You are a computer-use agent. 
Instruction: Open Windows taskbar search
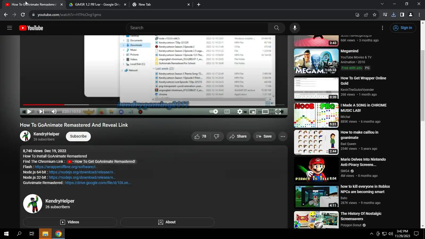click(x=19, y=234)
